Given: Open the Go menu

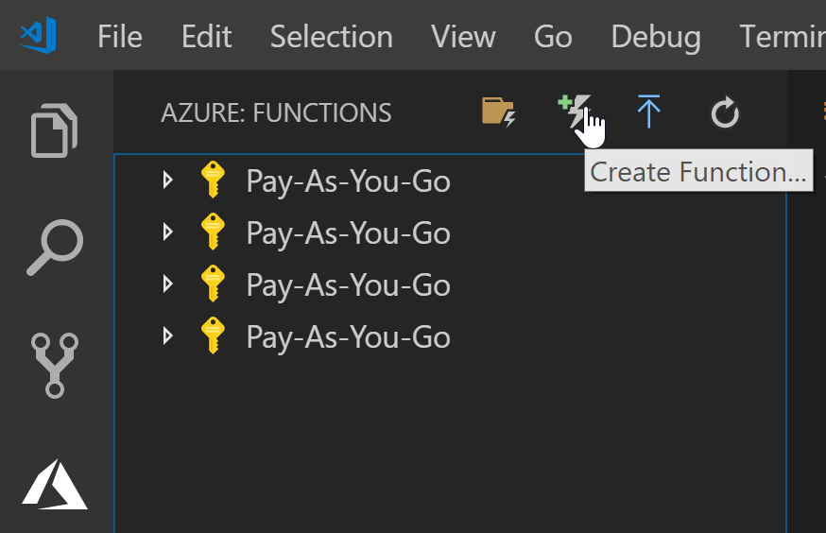Looking at the screenshot, I should point(553,37).
